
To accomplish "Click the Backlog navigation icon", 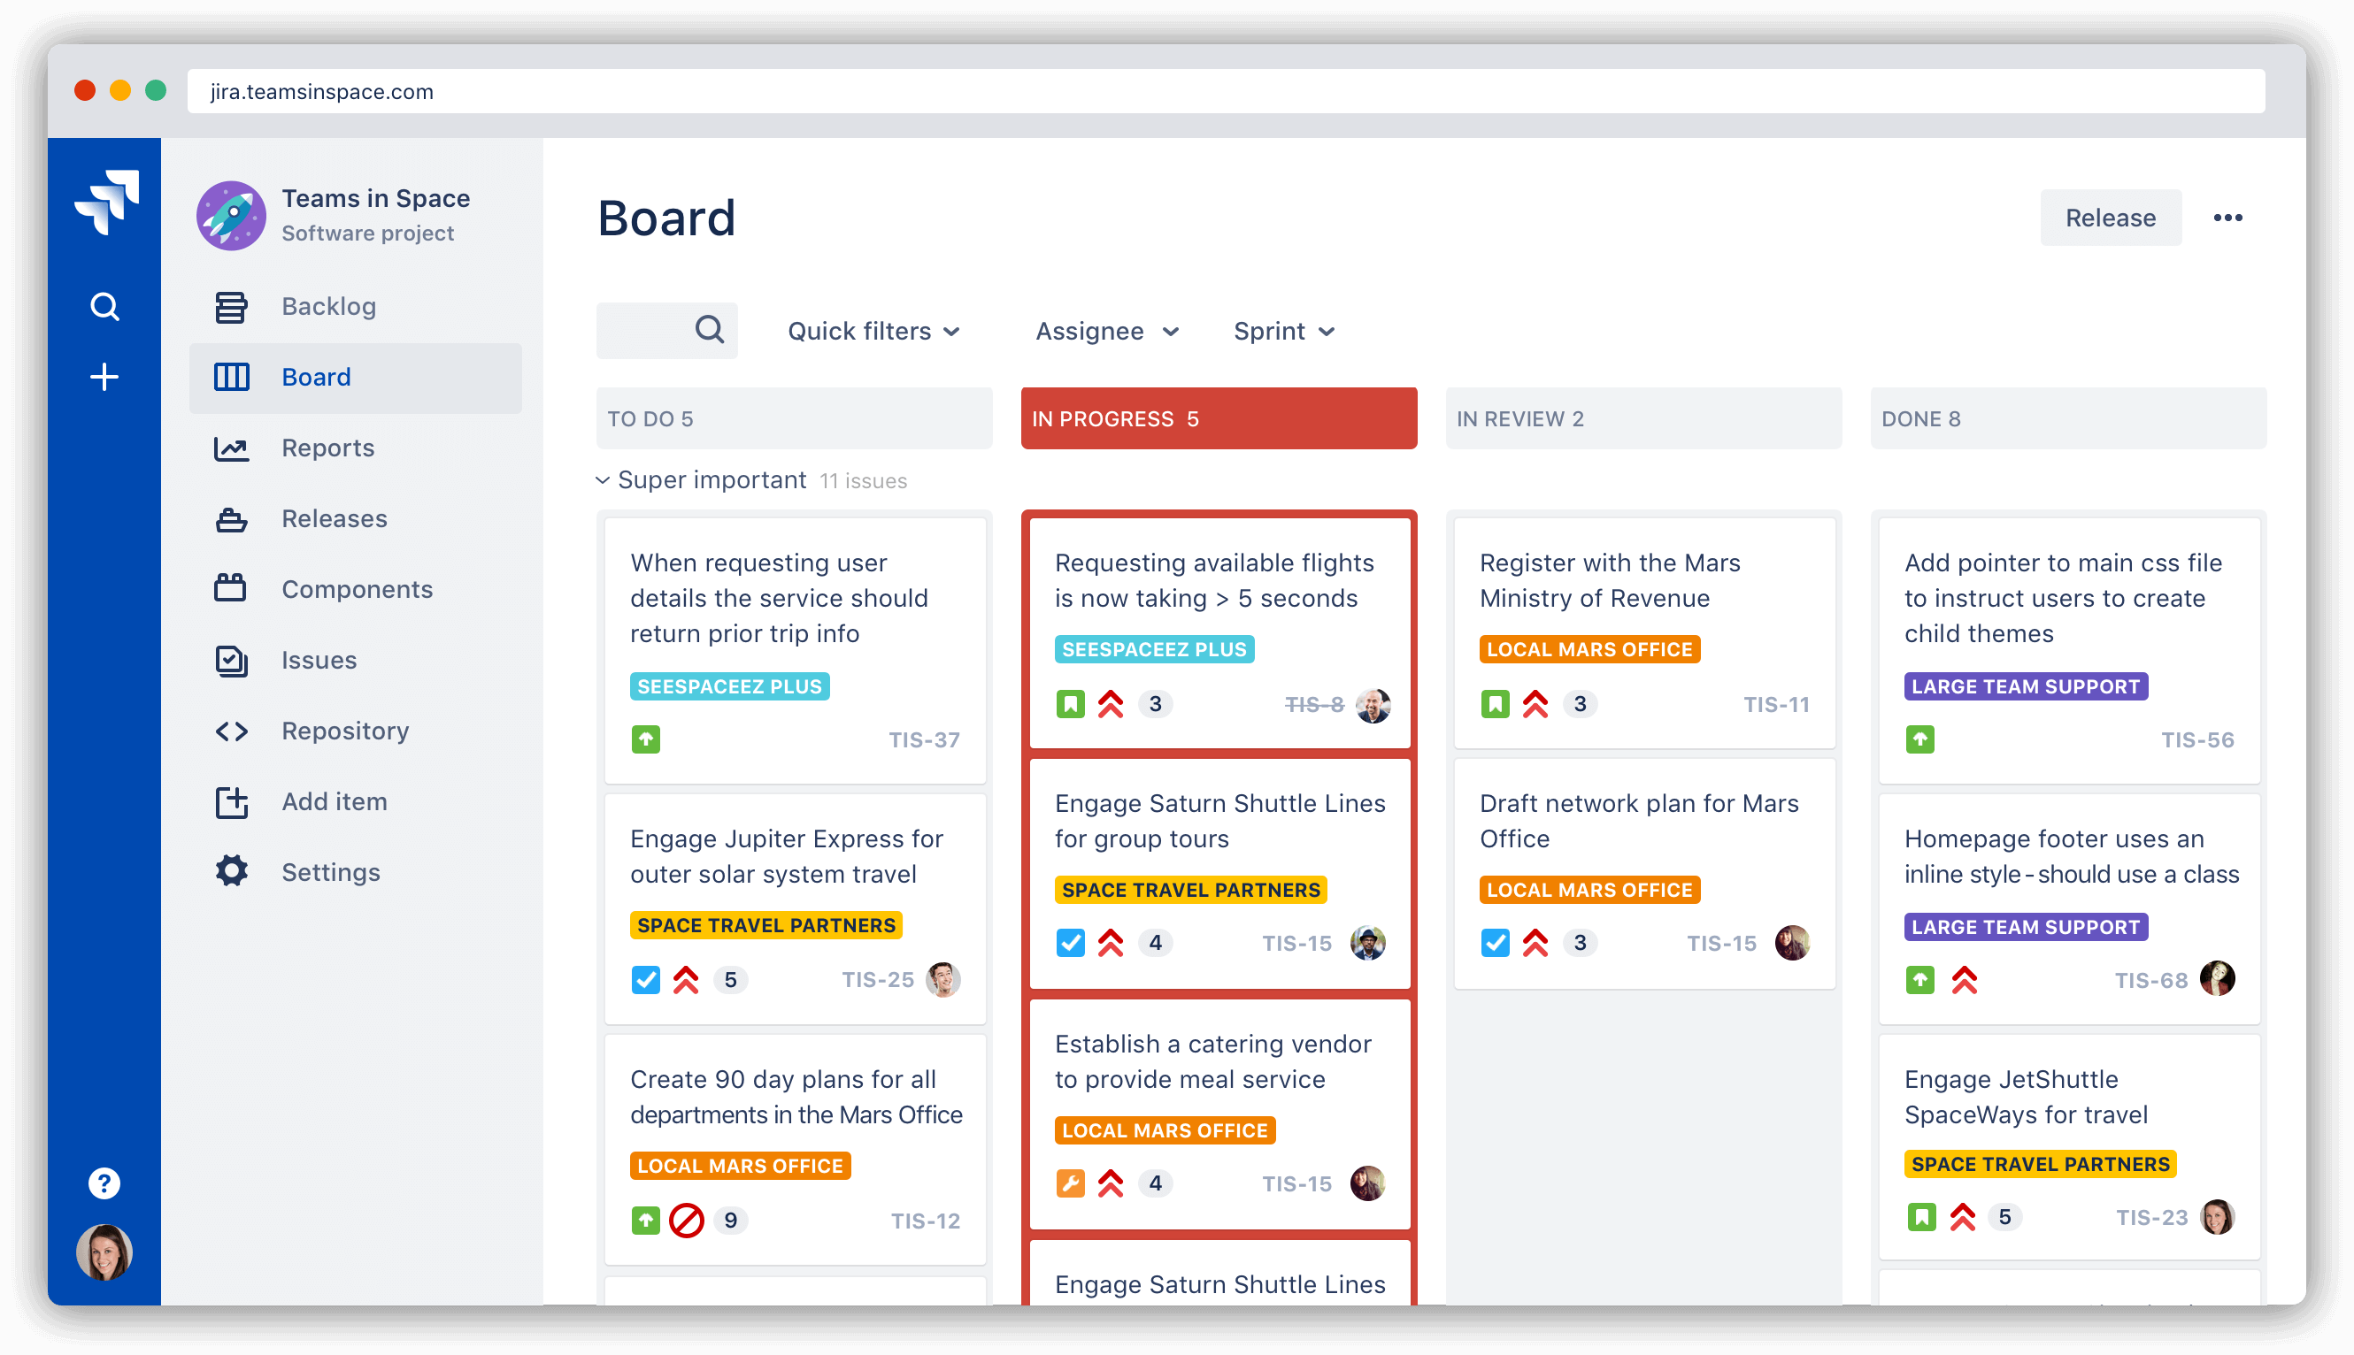I will [x=233, y=305].
